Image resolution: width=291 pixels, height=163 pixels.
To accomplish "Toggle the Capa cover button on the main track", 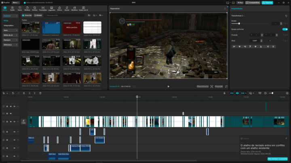I will [23, 121].
